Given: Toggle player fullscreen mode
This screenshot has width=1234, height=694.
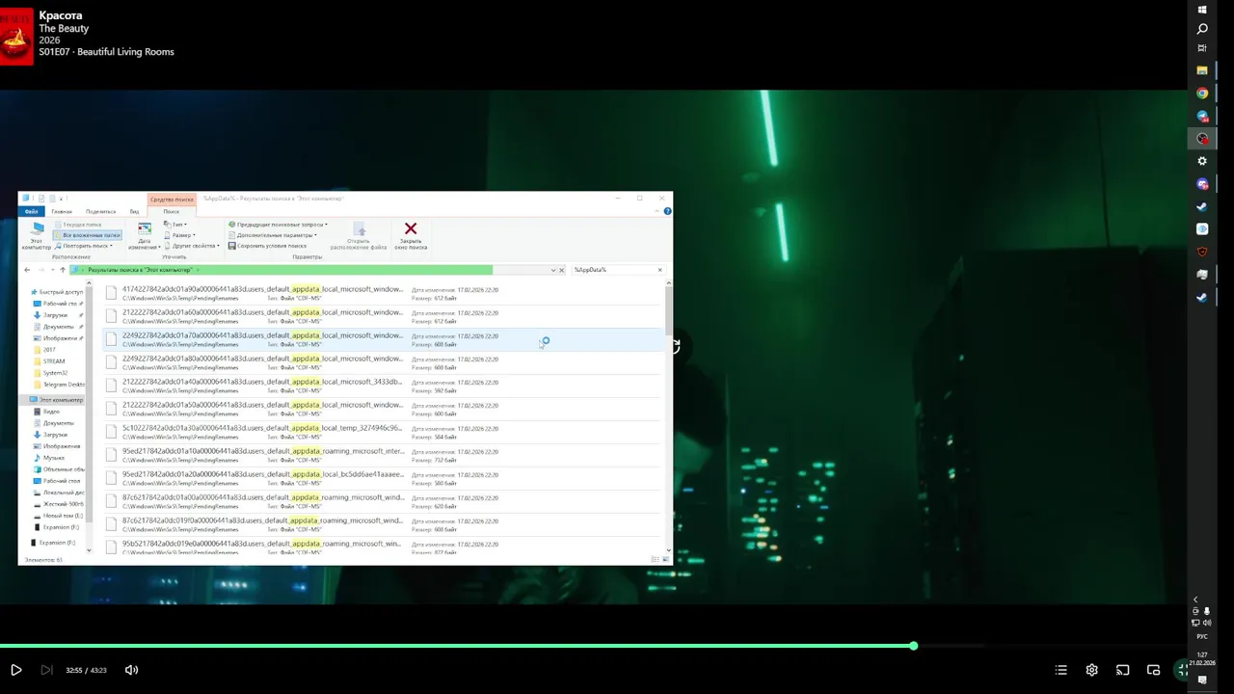Looking at the screenshot, I should [x=1181, y=670].
